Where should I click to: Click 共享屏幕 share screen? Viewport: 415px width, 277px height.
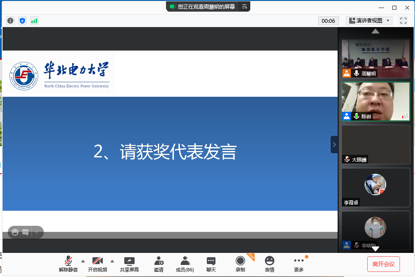coord(129,263)
